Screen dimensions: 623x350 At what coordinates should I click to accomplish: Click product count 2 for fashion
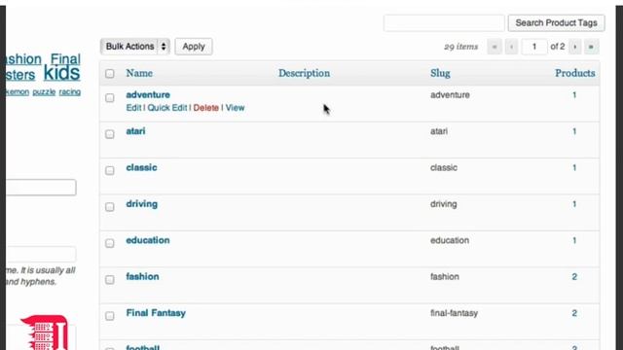pos(574,276)
